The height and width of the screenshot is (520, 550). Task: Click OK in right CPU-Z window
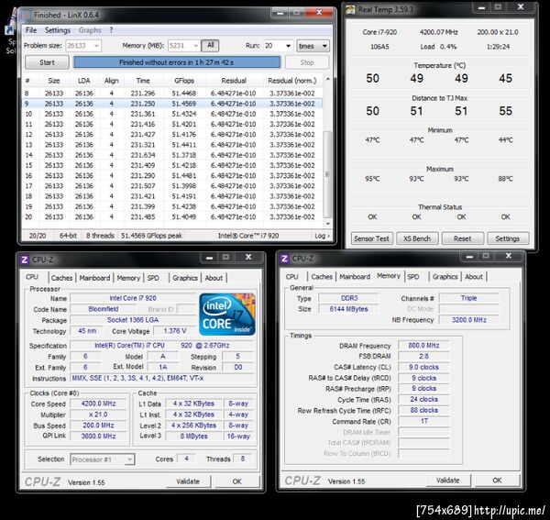[497, 481]
